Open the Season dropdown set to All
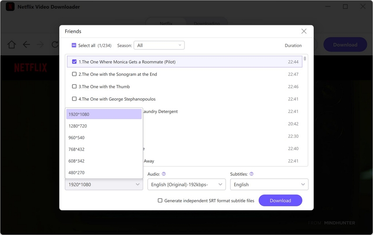 [x=159, y=45]
